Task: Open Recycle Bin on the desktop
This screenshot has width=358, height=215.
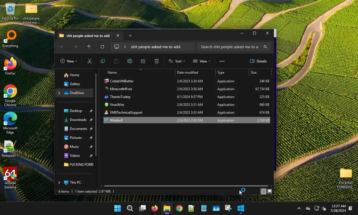Action: pyautogui.click(x=10, y=12)
